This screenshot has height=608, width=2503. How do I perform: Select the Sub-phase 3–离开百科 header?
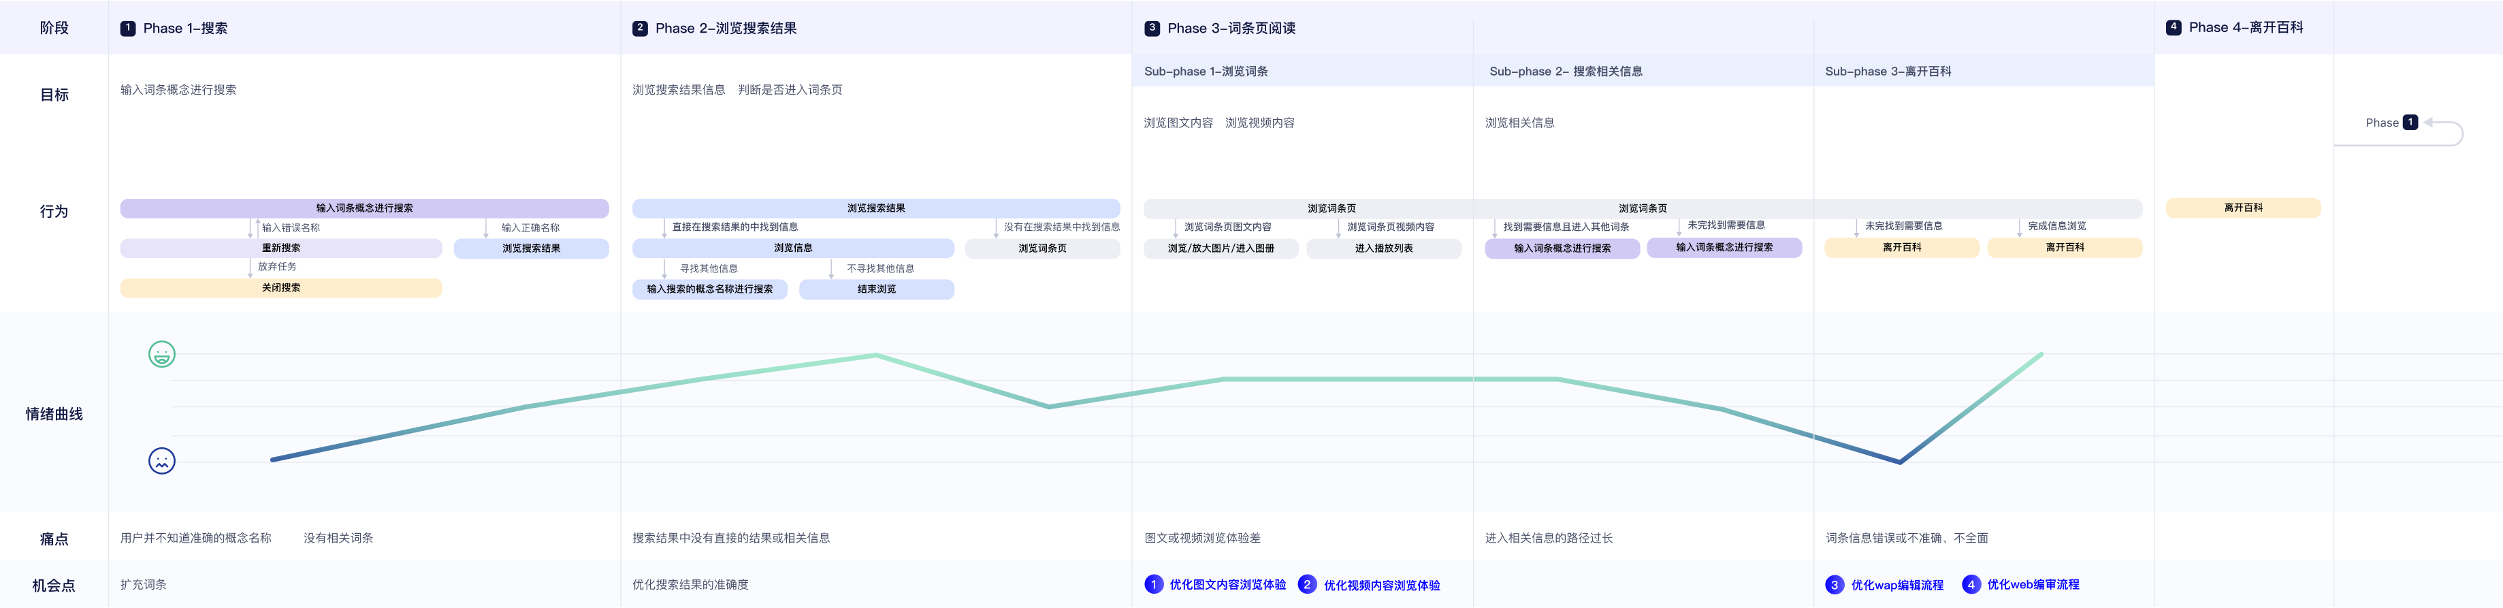pos(1887,71)
